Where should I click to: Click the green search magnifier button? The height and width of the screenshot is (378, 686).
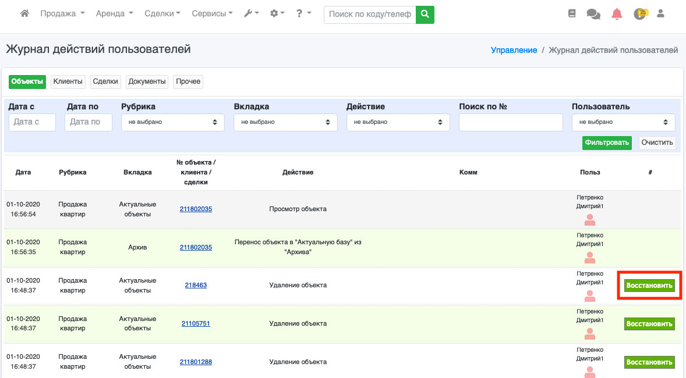(x=425, y=15)
